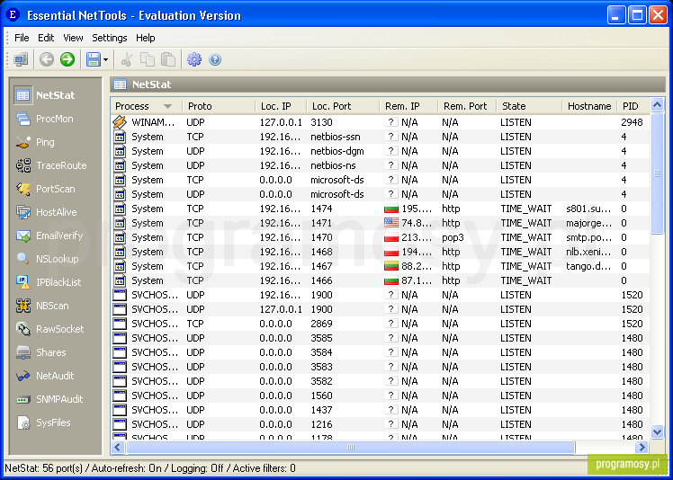The image size is (673, 480).
Task: Open the NetAudit tool
Action: pyautogui.click(x=45, y=376)
